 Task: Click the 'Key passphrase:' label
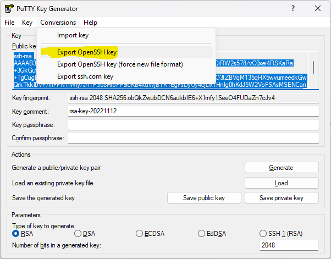coord(34,125)
